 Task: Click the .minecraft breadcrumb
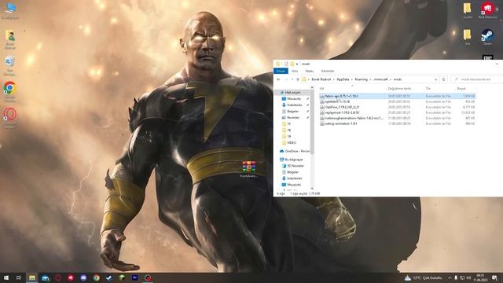(380, 79)
